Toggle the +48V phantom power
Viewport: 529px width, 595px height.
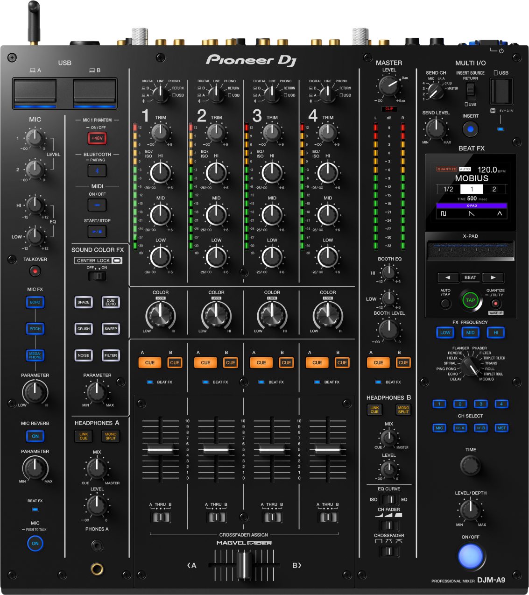point(97,138)
